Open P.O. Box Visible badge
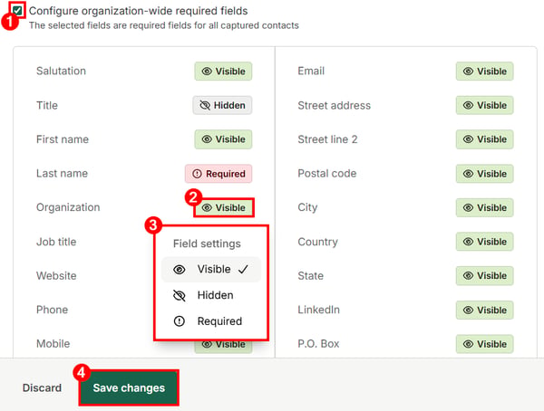Image resolution: width=544 pixels, height=411 pixels. 485,344
